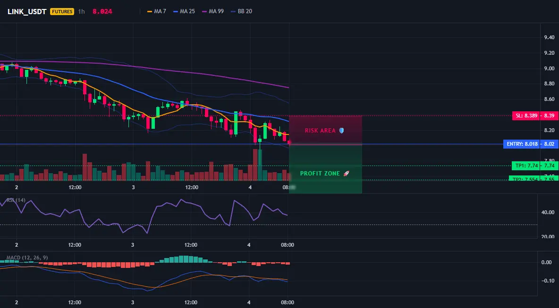Click the MACD (12, 26, 9) indicator label

pyautogui.click(x=27, y=258)
